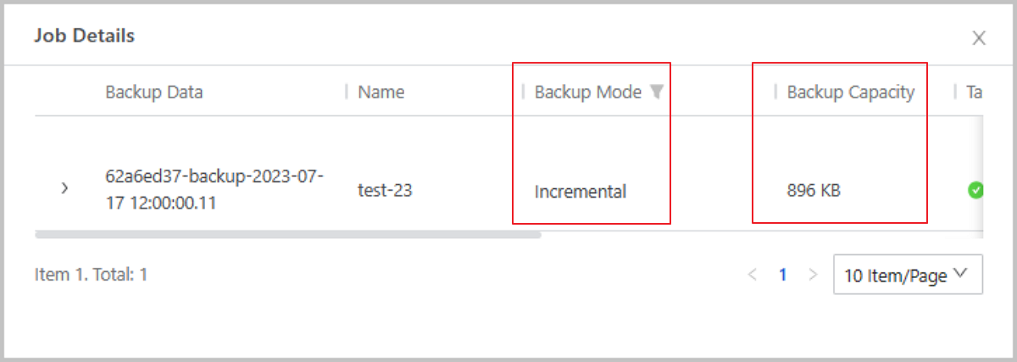Open the Backup Mode filter icon
The width and height of the screenshot is (1017, 362).
point(656,92)
